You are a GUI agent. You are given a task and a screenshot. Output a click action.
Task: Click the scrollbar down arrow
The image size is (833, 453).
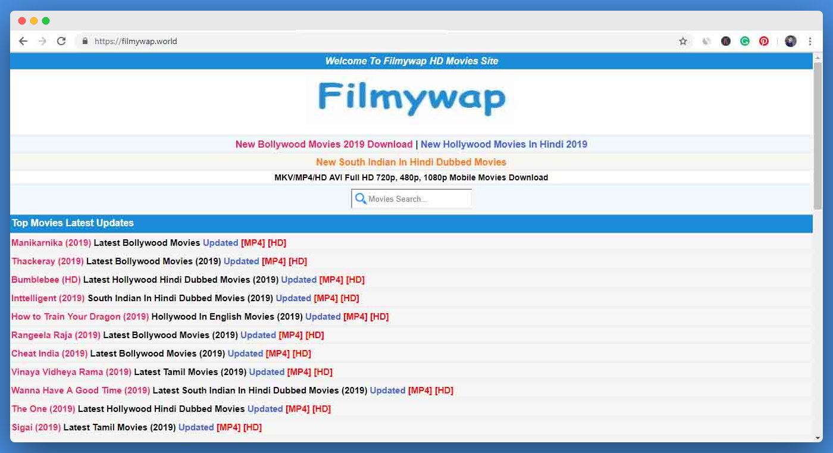[818, 438]
